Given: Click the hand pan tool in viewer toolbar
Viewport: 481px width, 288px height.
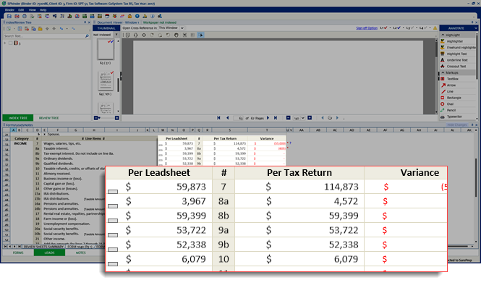Looking at the screenshot, I should point(176,35).
